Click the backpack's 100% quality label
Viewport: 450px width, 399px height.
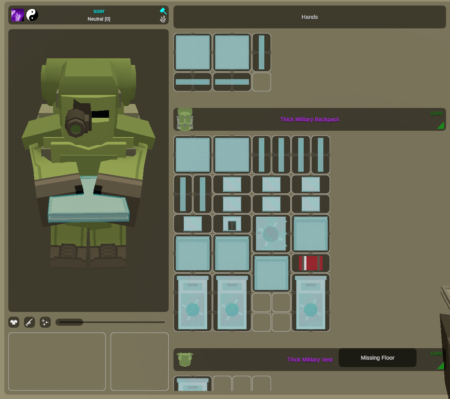coord(436,113)
